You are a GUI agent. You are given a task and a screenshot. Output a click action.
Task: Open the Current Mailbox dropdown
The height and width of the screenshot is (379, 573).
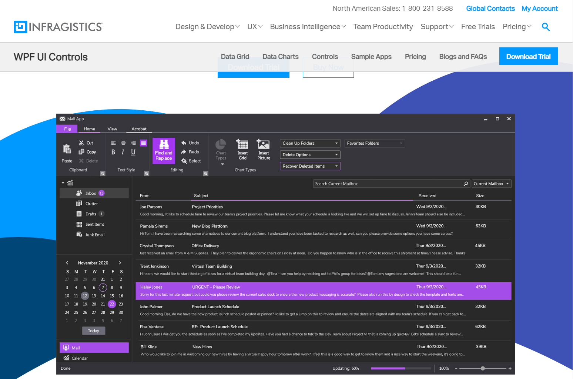(492, 184)
